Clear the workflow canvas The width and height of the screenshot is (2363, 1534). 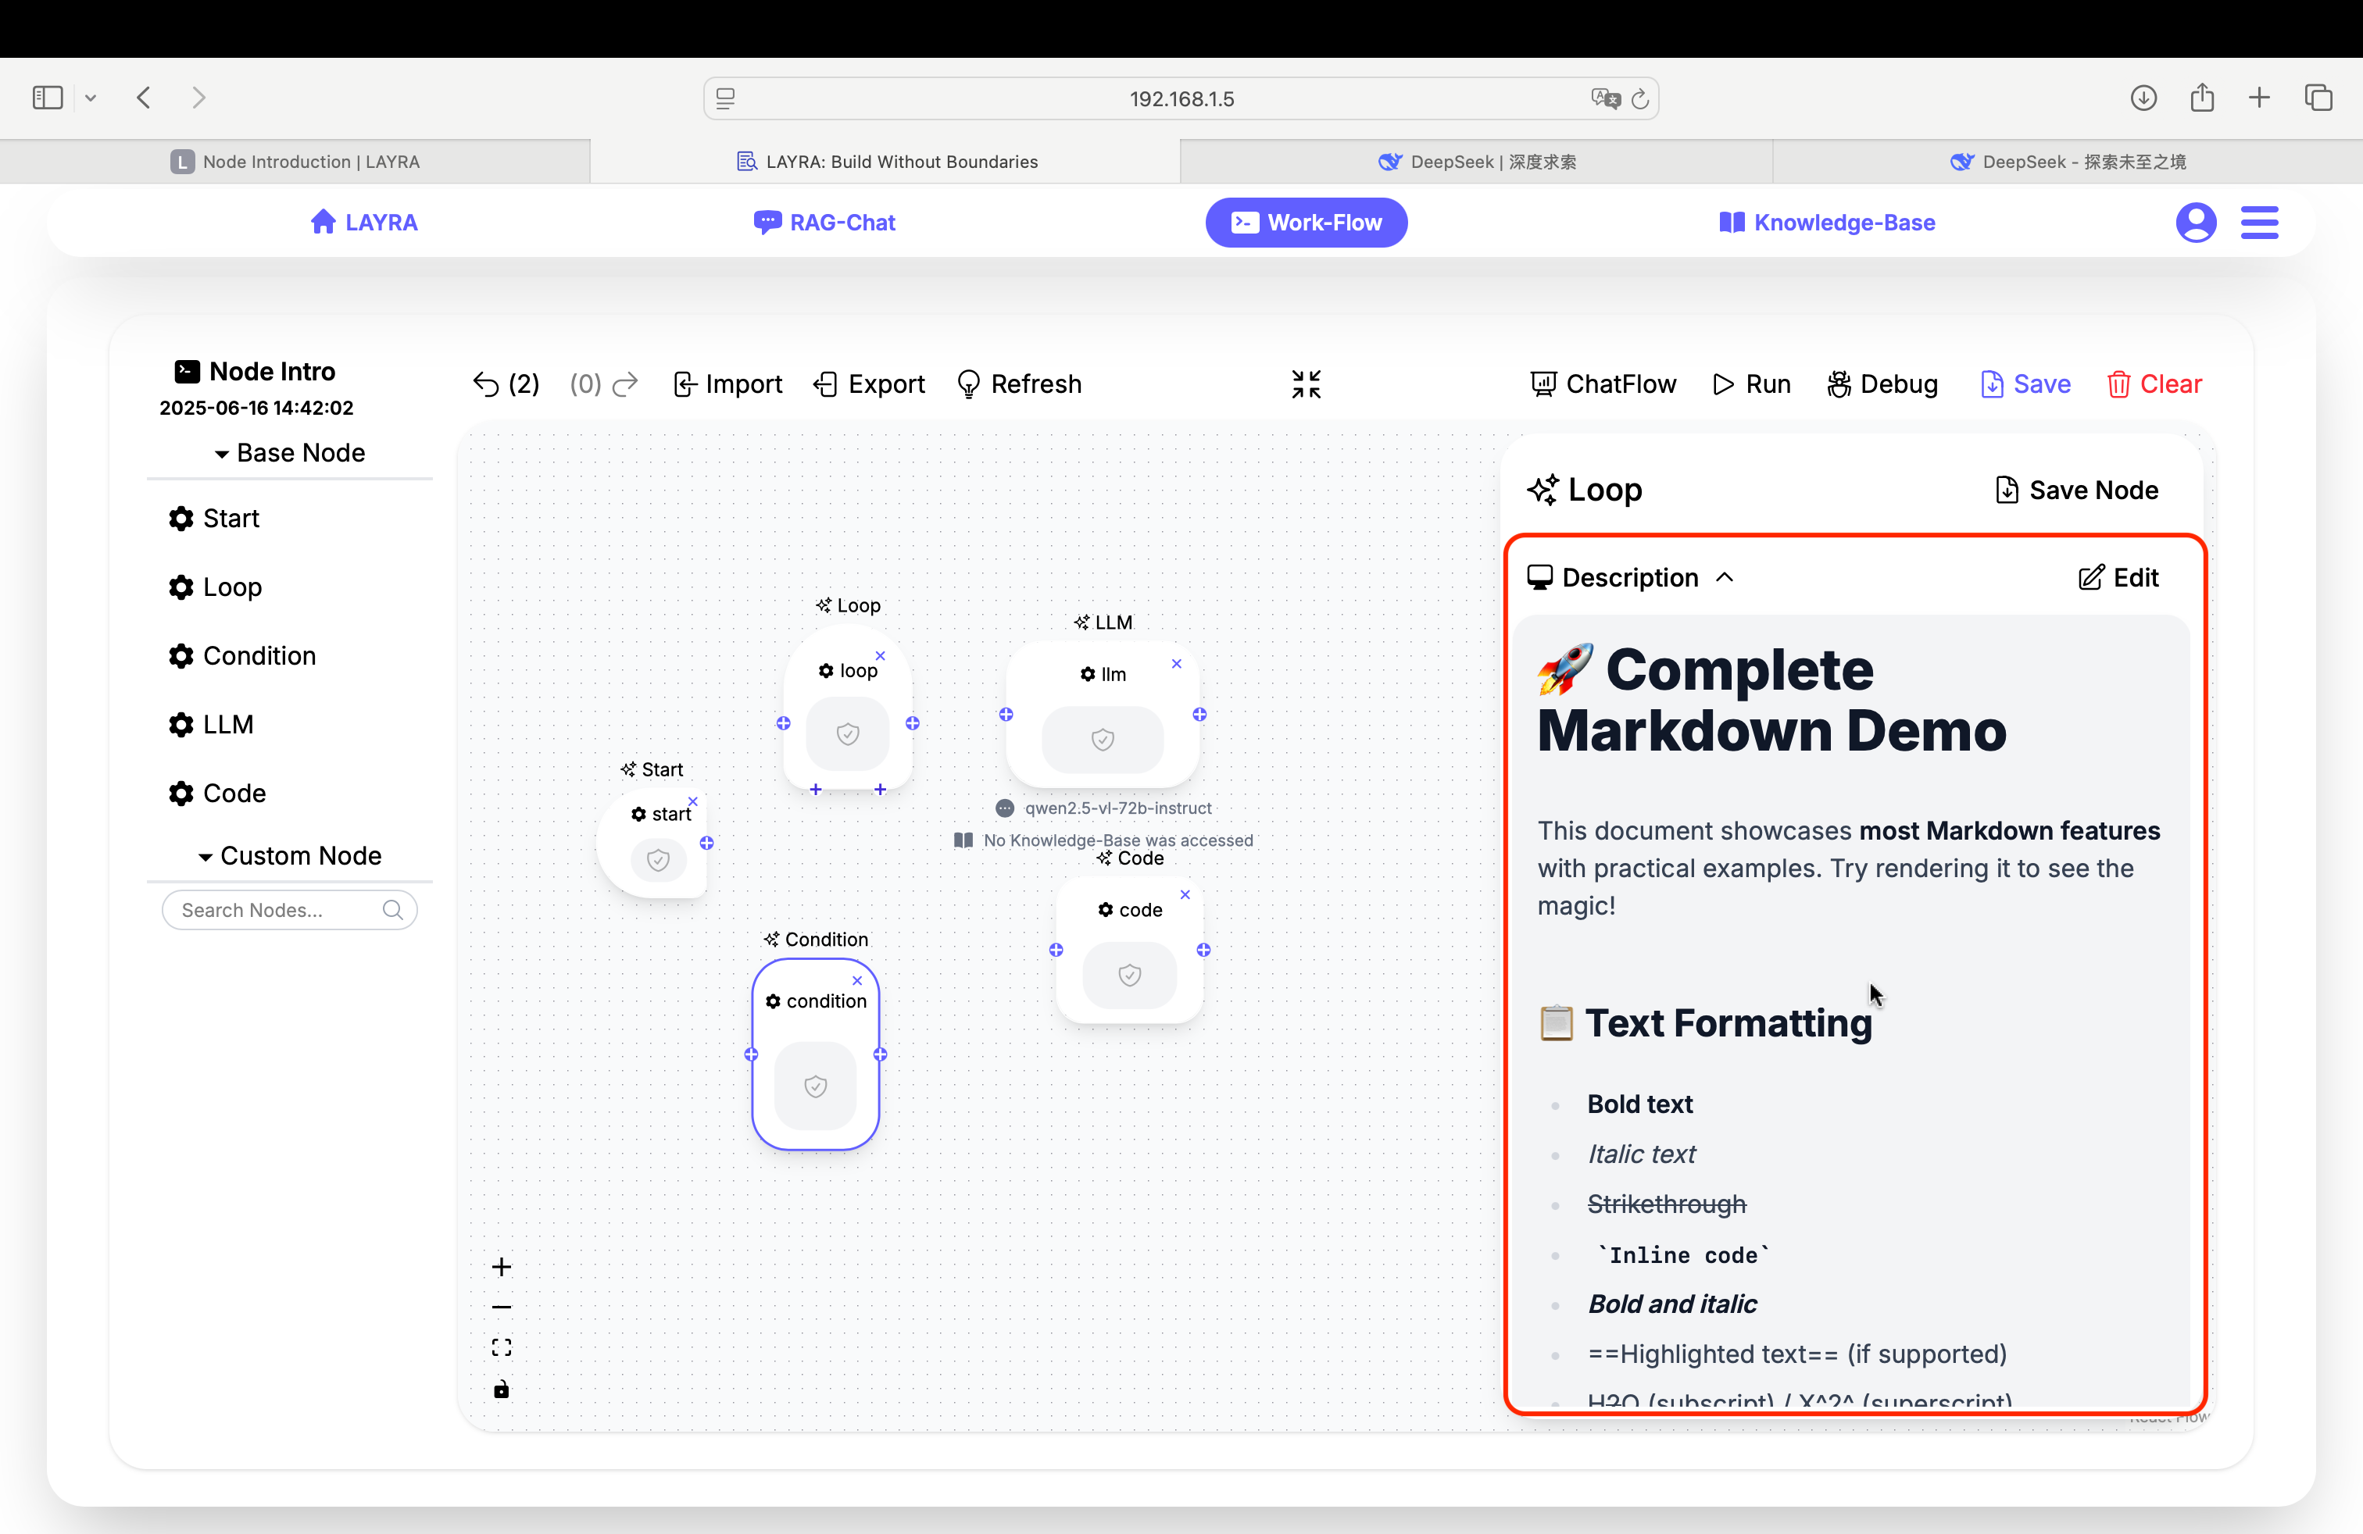click(2154, 384)
